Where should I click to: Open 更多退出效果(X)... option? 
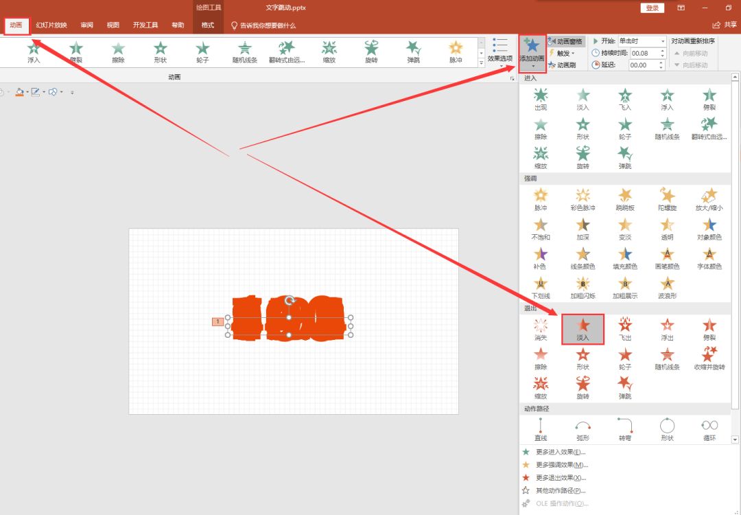[x=561, y=478]
